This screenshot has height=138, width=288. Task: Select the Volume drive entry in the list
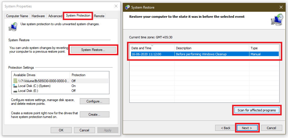pos(43,81)
